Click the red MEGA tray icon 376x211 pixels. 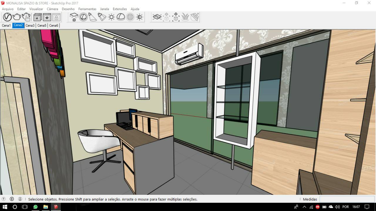click(x=318, y=207)
